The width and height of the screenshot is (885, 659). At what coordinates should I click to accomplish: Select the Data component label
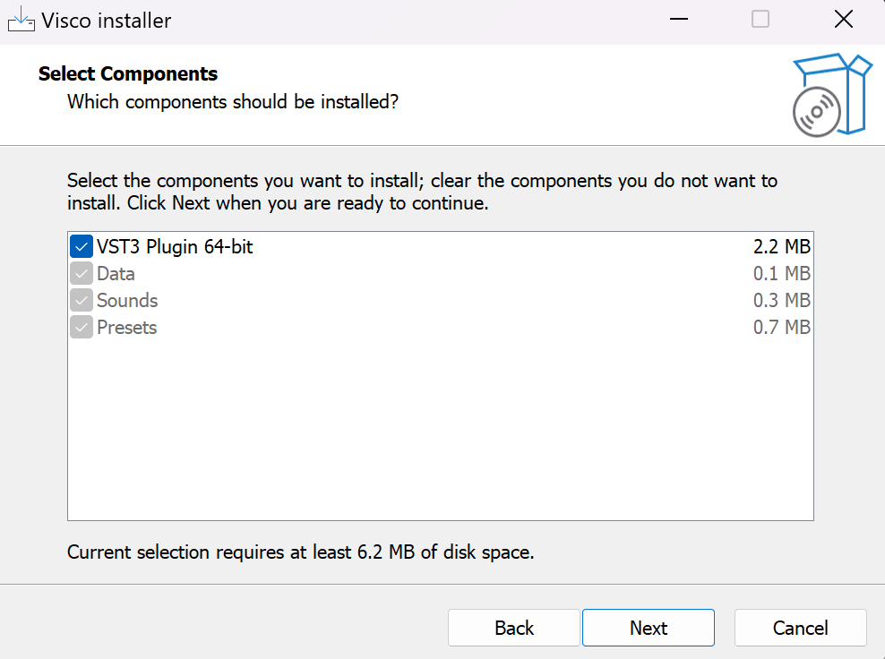coord(116,273)
